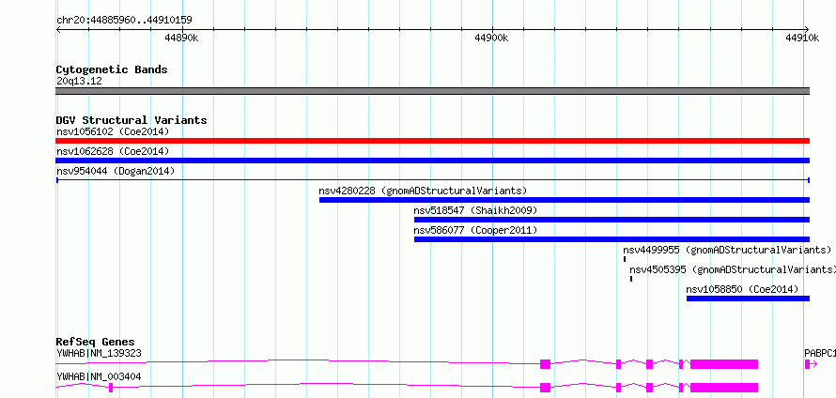Open nsv1058850 (Coe2014) variant label
Image resolution: width=836 pixels, height=398 pixels.
pos(742,289)
